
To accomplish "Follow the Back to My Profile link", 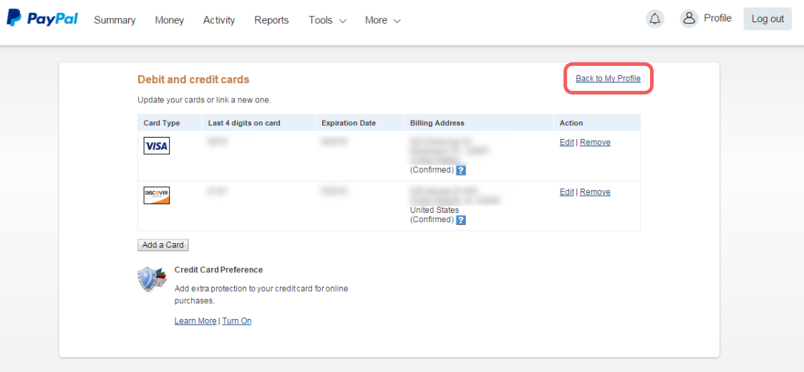I will (608, 79).
